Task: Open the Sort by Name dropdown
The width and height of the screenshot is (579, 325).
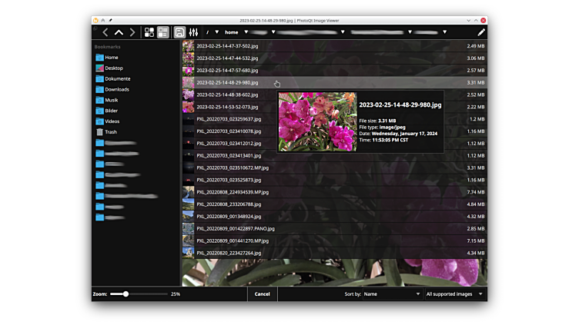Action: (392, 293)
